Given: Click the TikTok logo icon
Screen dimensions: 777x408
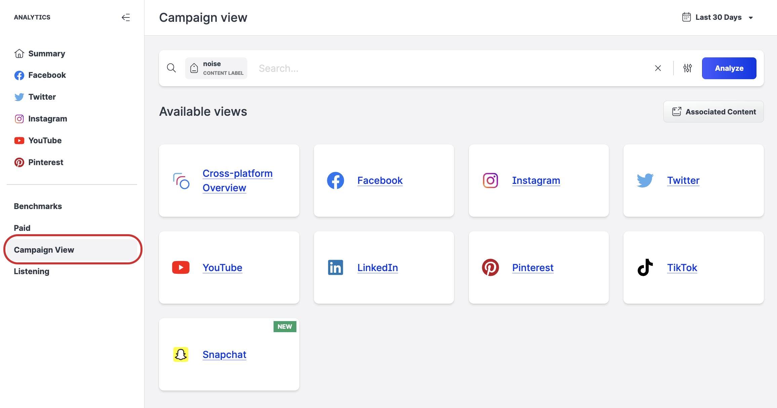Looking at the screenshot, I should pos(645,267).
